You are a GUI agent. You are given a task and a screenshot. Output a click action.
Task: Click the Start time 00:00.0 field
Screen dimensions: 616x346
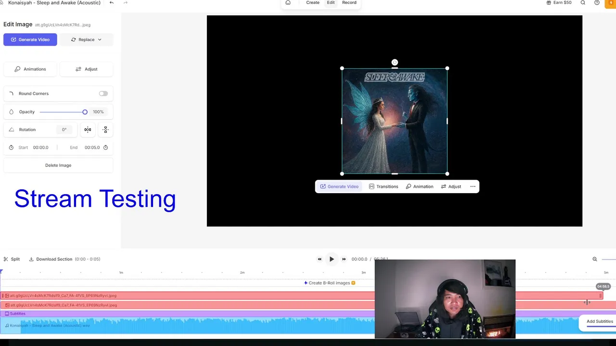pyautogui.click(x=41, y=148)
